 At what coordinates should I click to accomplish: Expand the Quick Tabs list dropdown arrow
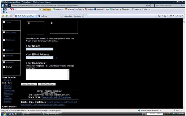pos(14,16)
